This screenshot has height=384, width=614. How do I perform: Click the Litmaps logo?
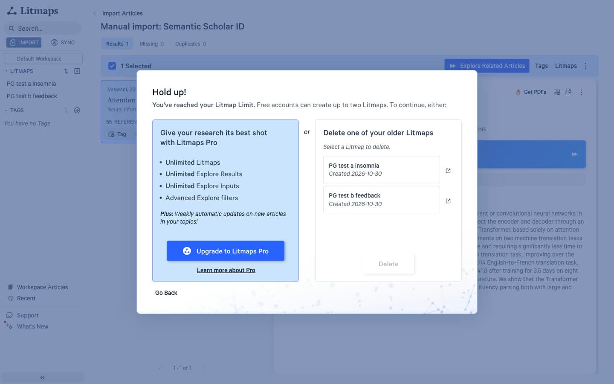pos(33,11)
